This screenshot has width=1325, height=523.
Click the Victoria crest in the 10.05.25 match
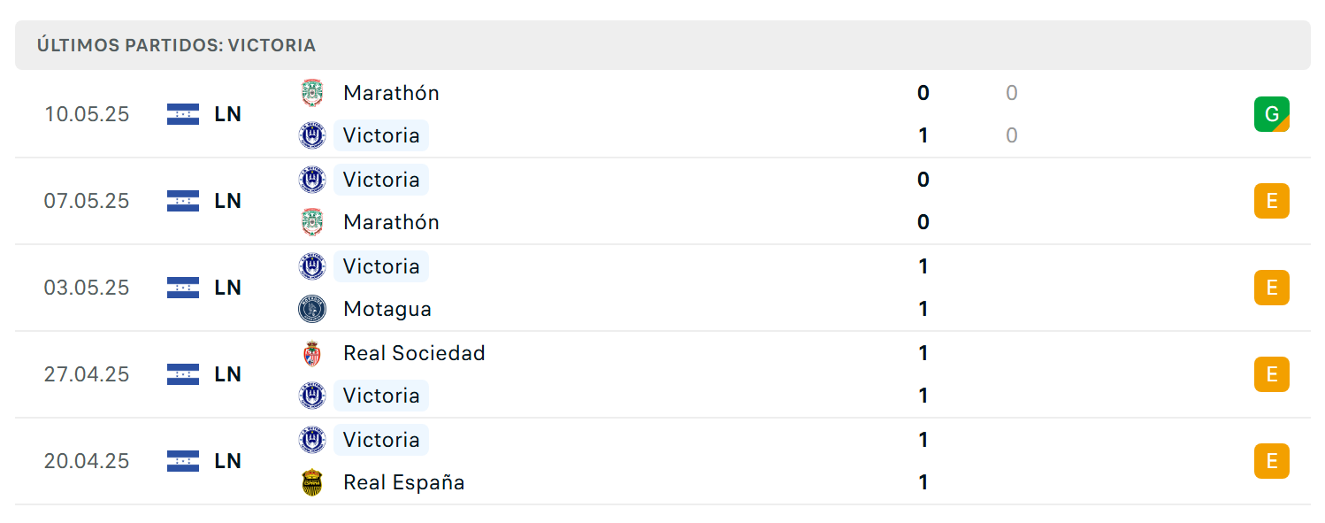(312, 135)
